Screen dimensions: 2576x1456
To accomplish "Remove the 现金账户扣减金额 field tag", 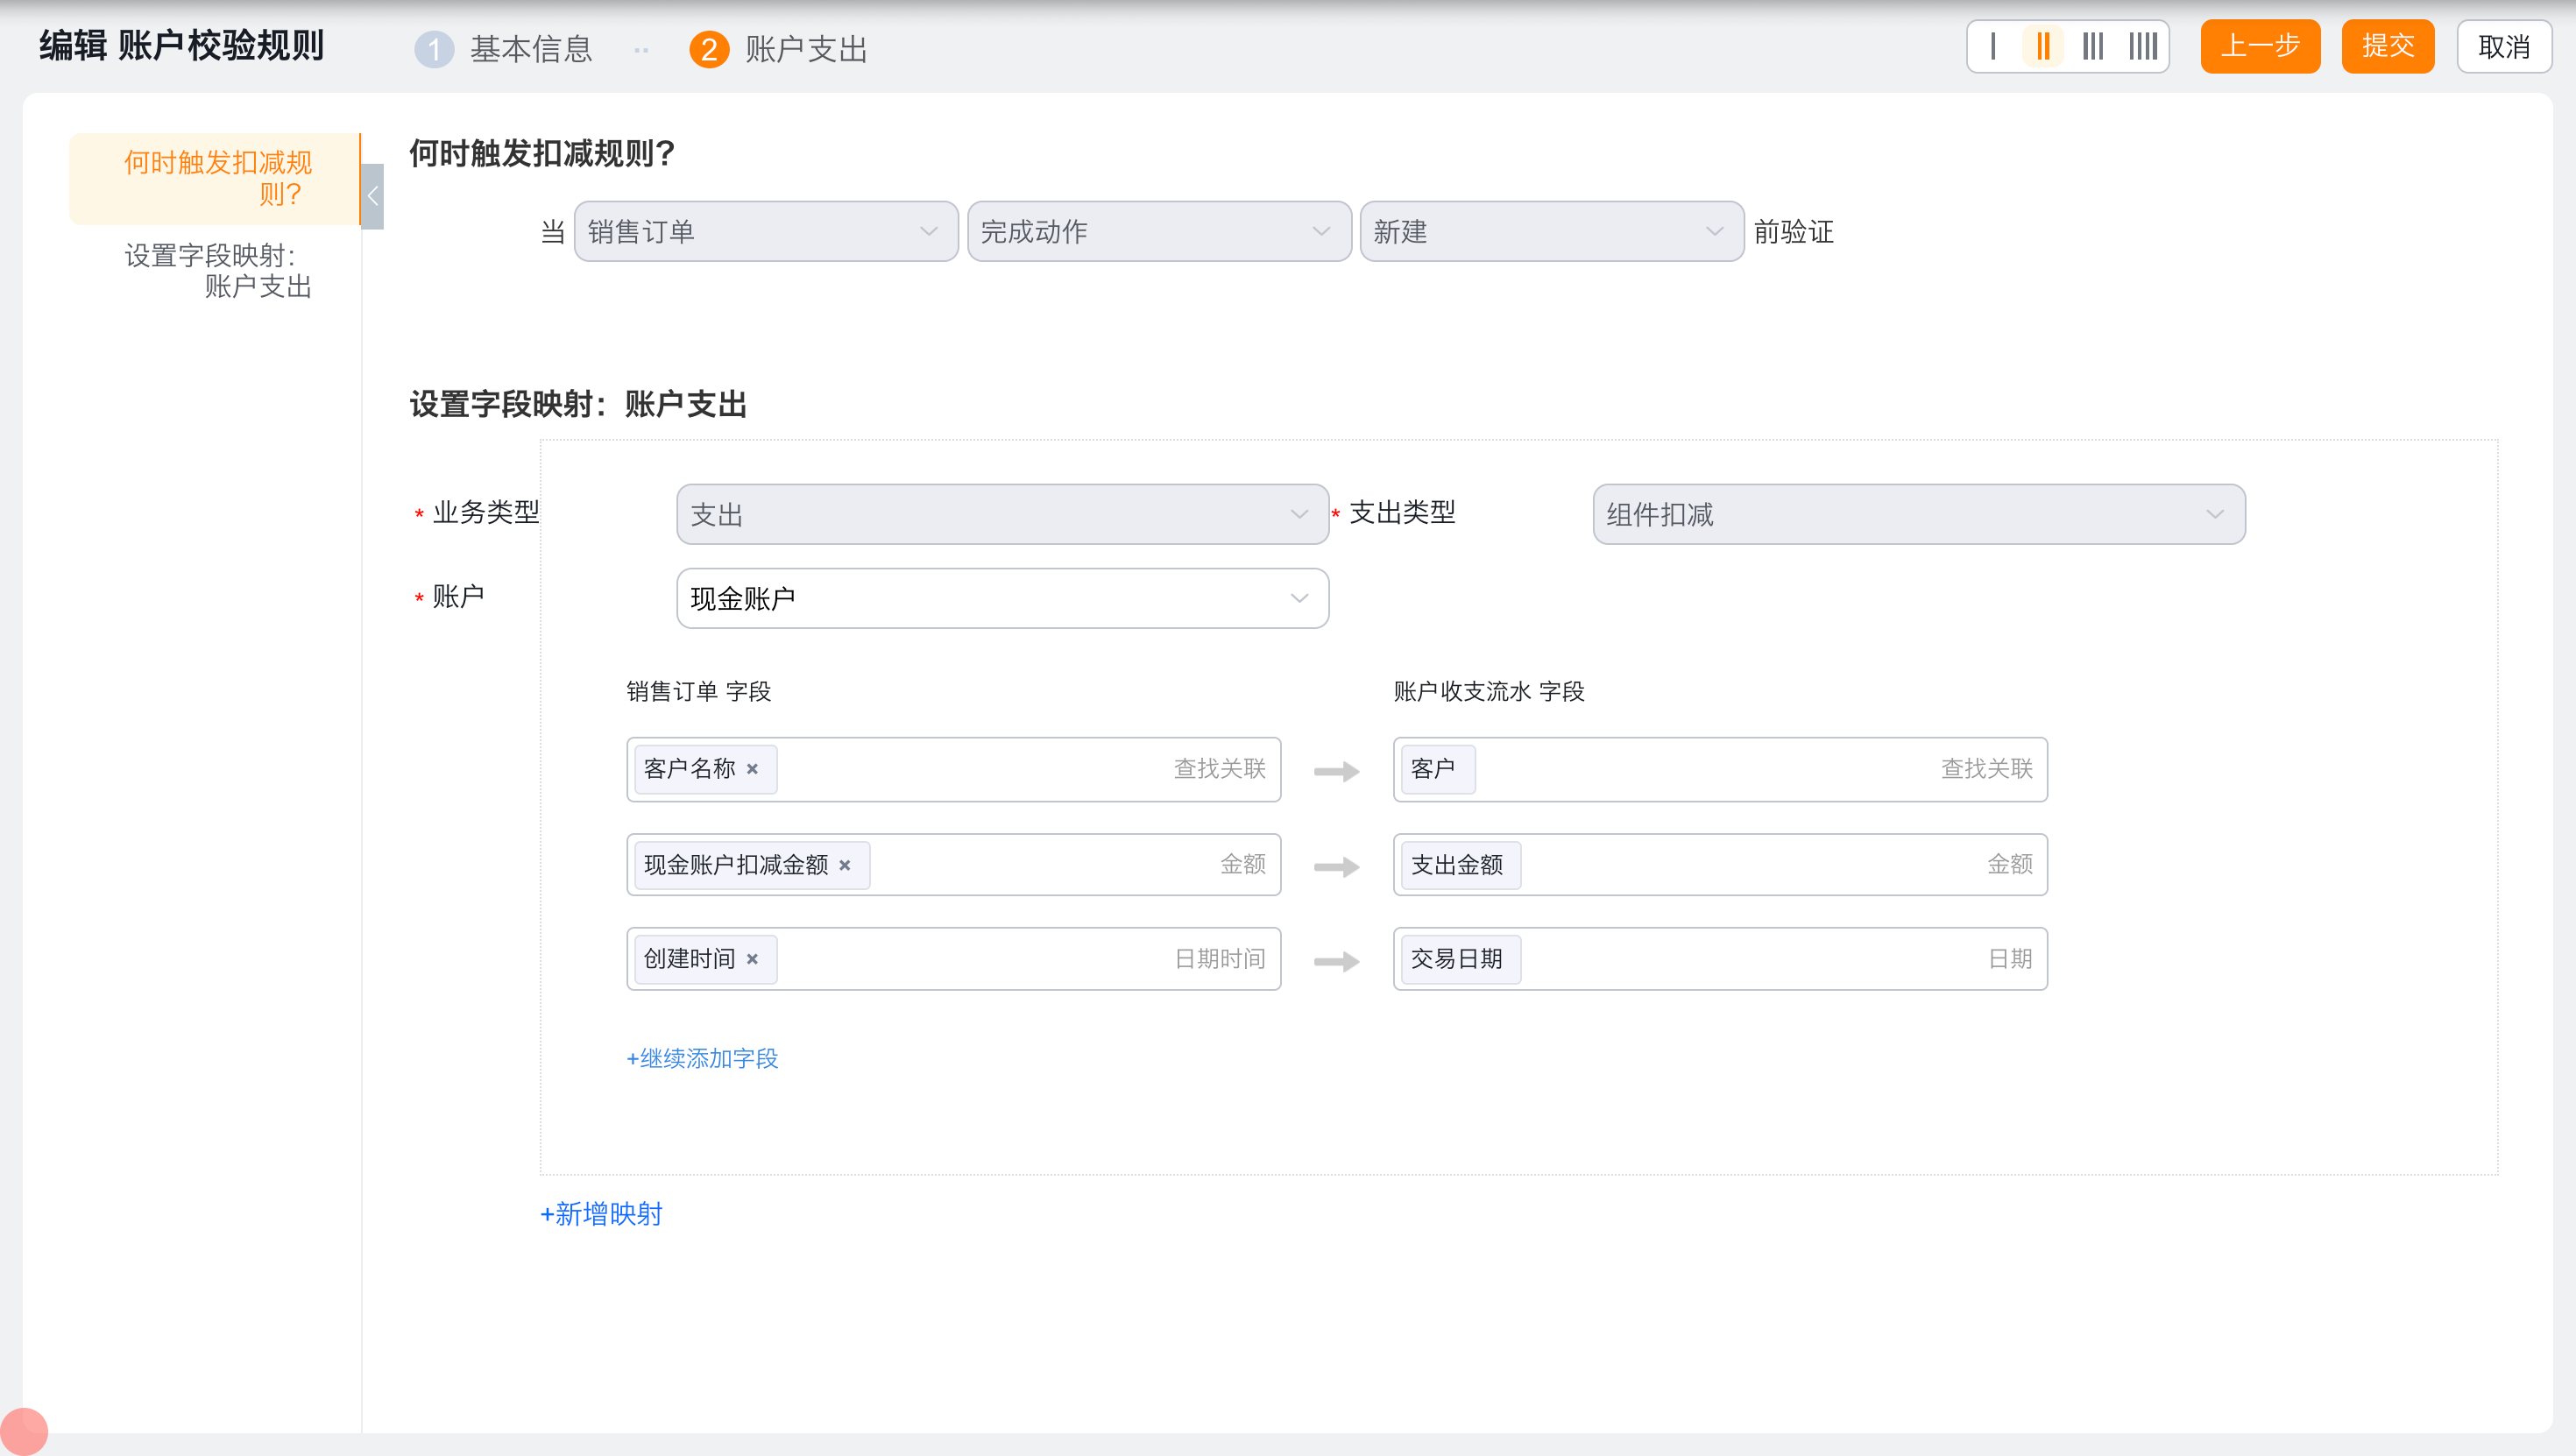I will tap(845, 865).
